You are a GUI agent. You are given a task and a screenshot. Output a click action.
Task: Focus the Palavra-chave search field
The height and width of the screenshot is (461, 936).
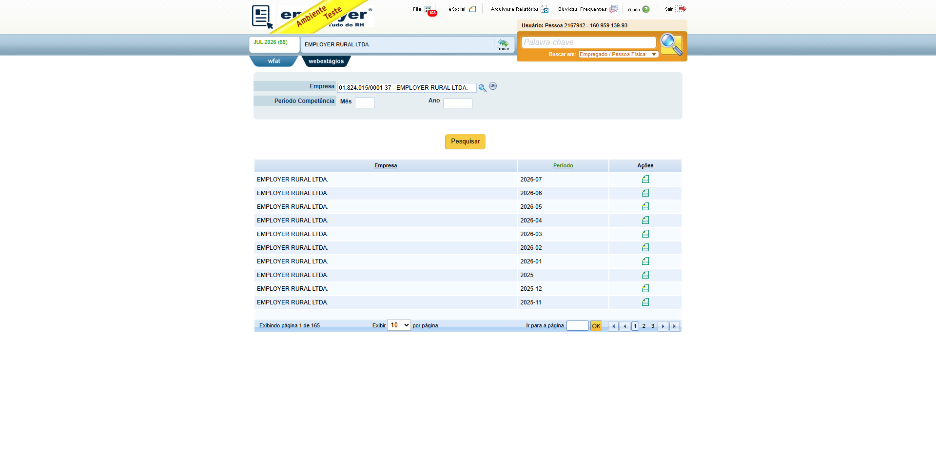(589, 42)
